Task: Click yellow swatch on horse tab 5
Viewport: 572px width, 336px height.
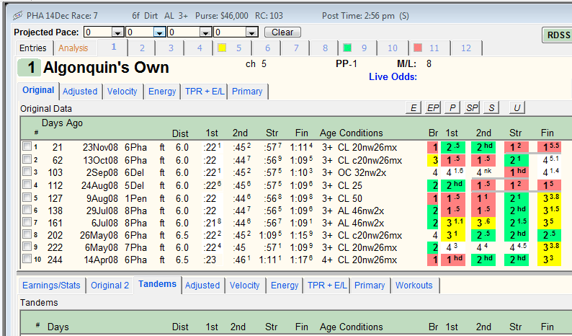Action: click(222, 48)
